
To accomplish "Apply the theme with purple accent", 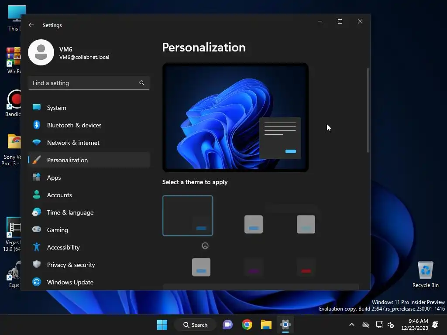I will click(254, 267).
